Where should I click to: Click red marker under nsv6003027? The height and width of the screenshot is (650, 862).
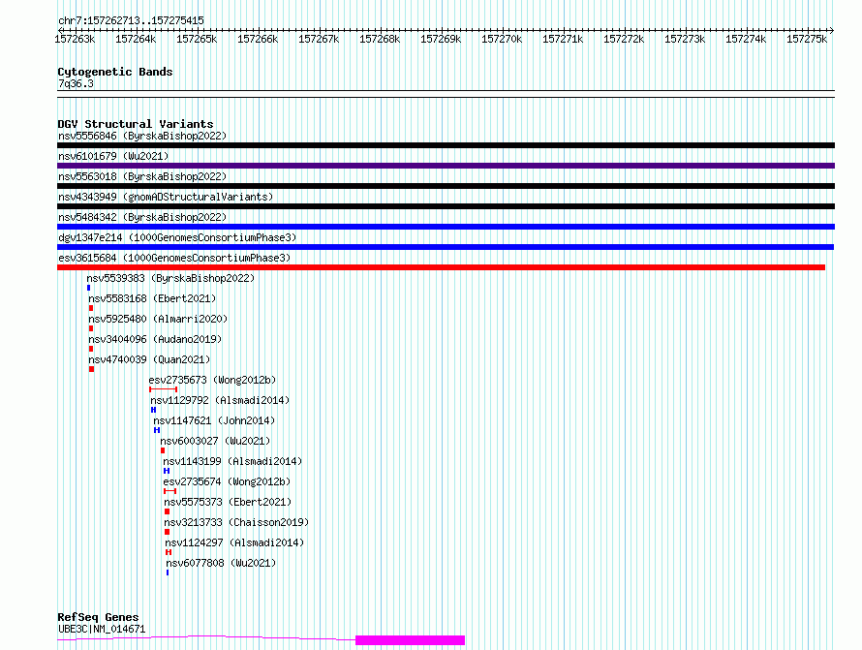point(163,450)
